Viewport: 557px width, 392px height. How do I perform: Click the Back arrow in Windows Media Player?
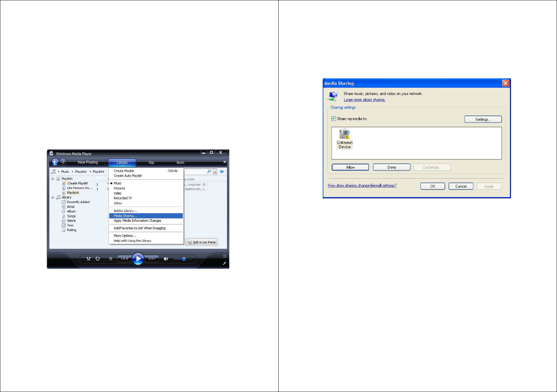55,162
